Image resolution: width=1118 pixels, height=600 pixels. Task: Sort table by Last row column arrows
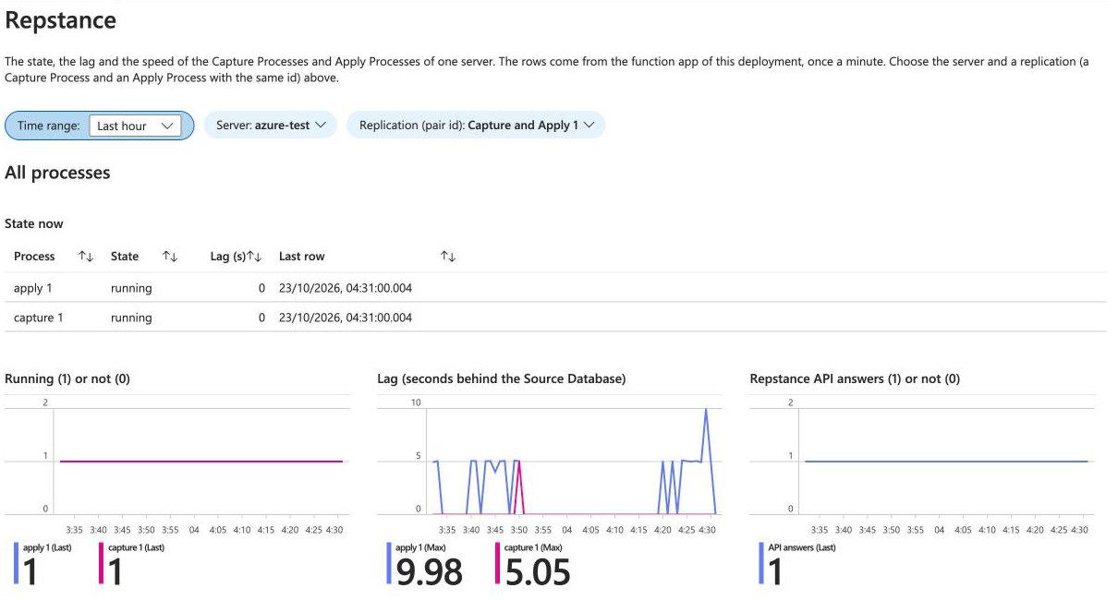point(448,257)
